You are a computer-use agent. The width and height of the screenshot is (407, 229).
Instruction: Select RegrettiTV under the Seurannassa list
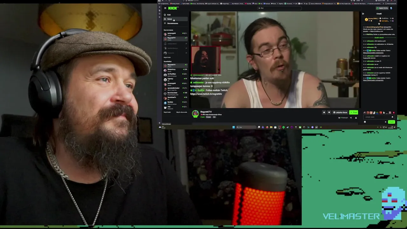point(176,39)
